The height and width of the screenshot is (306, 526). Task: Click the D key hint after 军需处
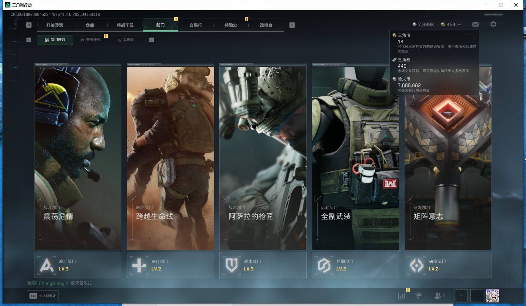pos(151,40)
